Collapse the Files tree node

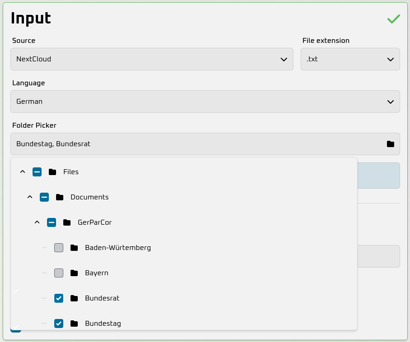point(23,172)
